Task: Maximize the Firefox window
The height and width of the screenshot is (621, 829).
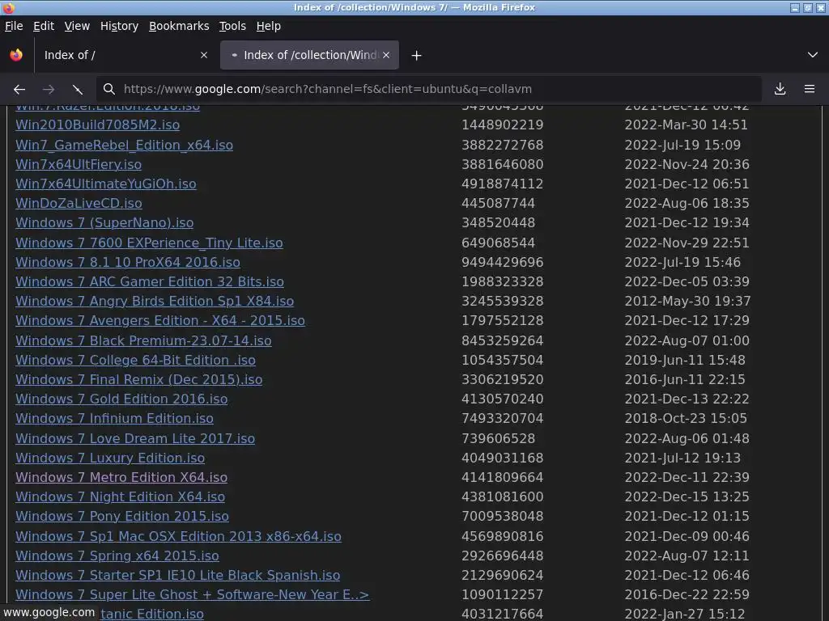Action: coord(808,7)
